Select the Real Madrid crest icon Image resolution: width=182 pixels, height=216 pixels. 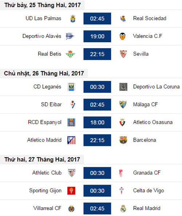pos(123,208)
